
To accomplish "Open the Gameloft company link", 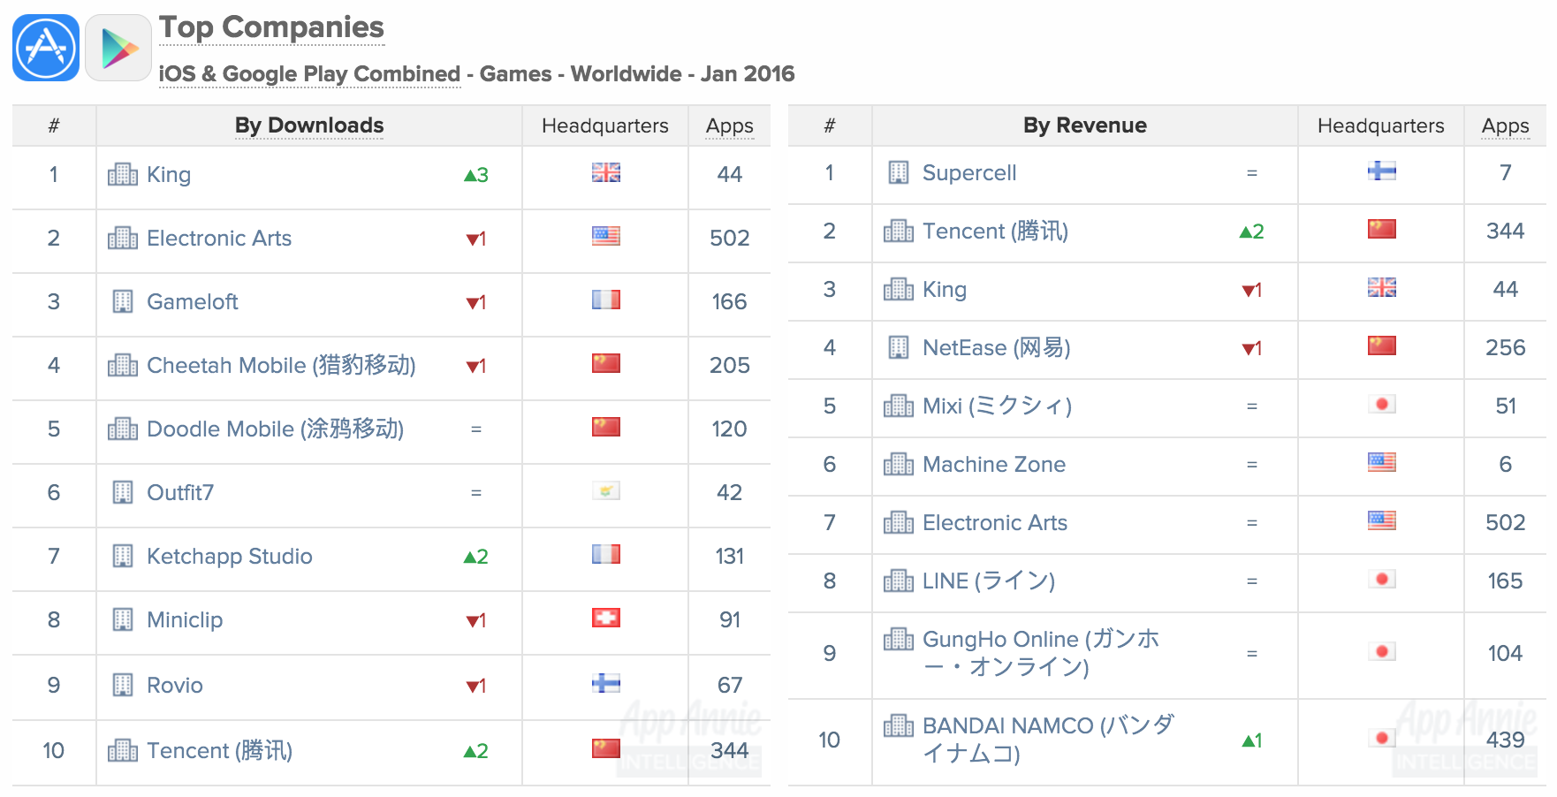I will pyautogui.click(x=193, y=302).
